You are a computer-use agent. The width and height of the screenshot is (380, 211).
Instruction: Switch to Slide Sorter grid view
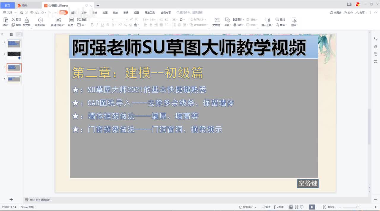pos(297,207)
